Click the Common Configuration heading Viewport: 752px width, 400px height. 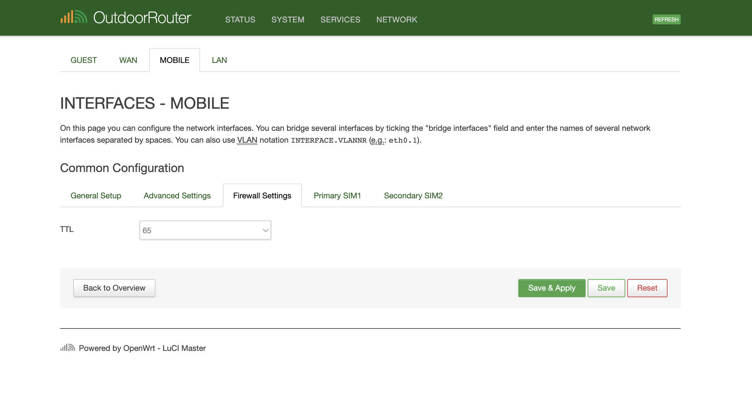122,168
